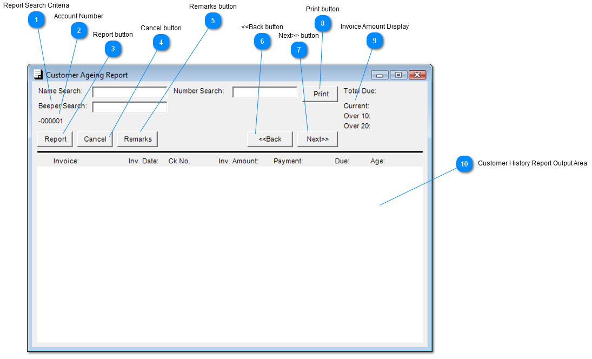Advance with the Next>> button

pos(317,139)
